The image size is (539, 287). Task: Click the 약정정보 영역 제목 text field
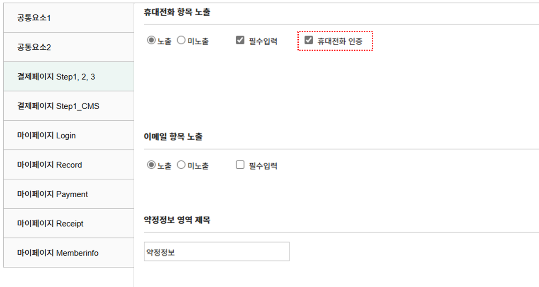point(216,252)
